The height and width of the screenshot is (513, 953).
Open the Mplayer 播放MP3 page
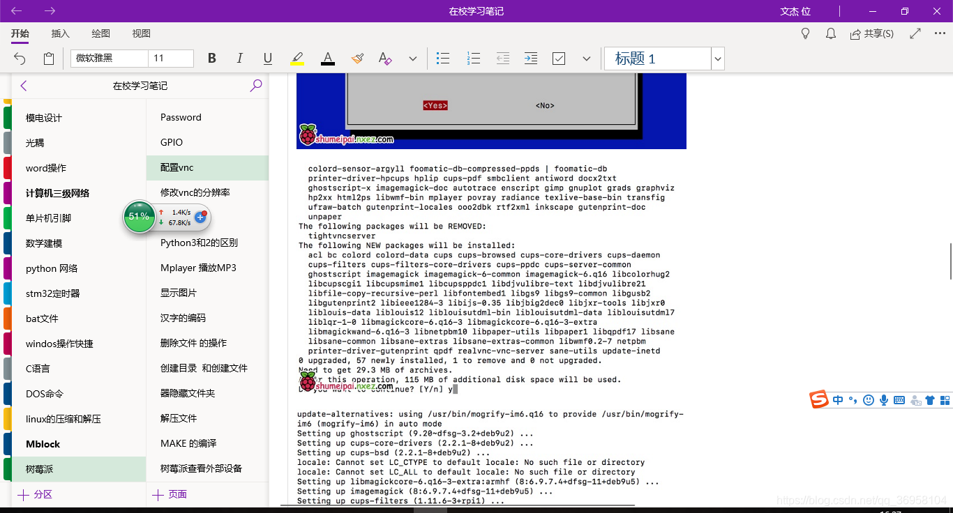click(207, 268)
